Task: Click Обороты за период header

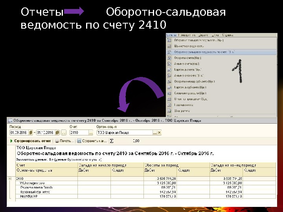Action: 177,165
